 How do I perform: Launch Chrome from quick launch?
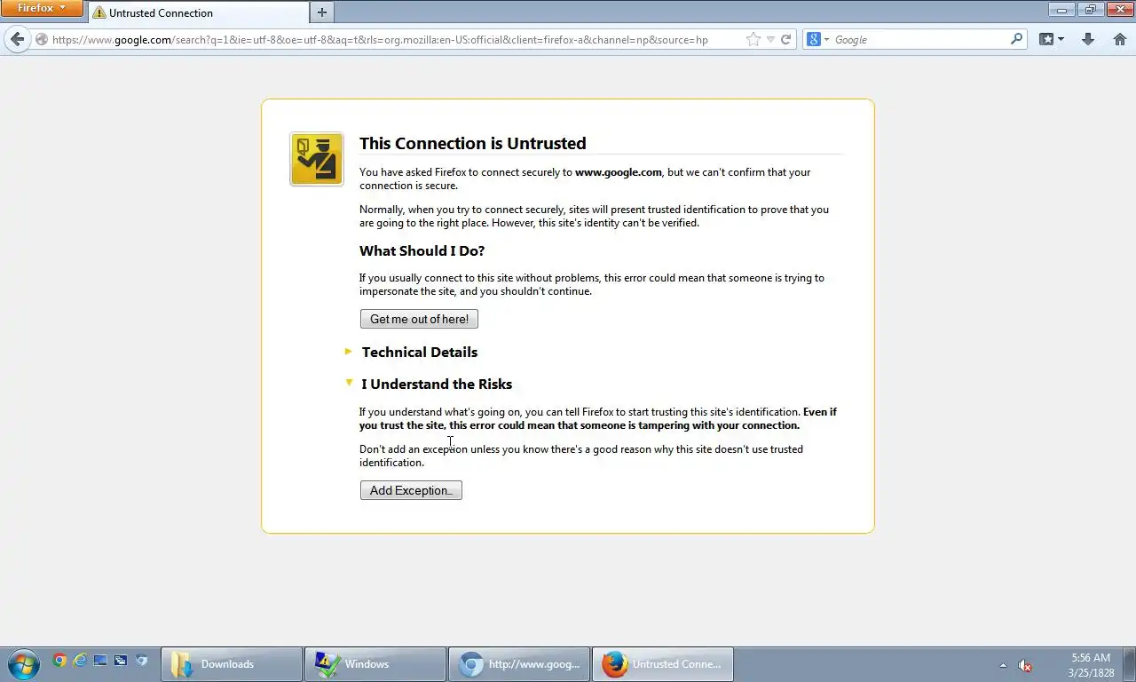tap(59, 660)
